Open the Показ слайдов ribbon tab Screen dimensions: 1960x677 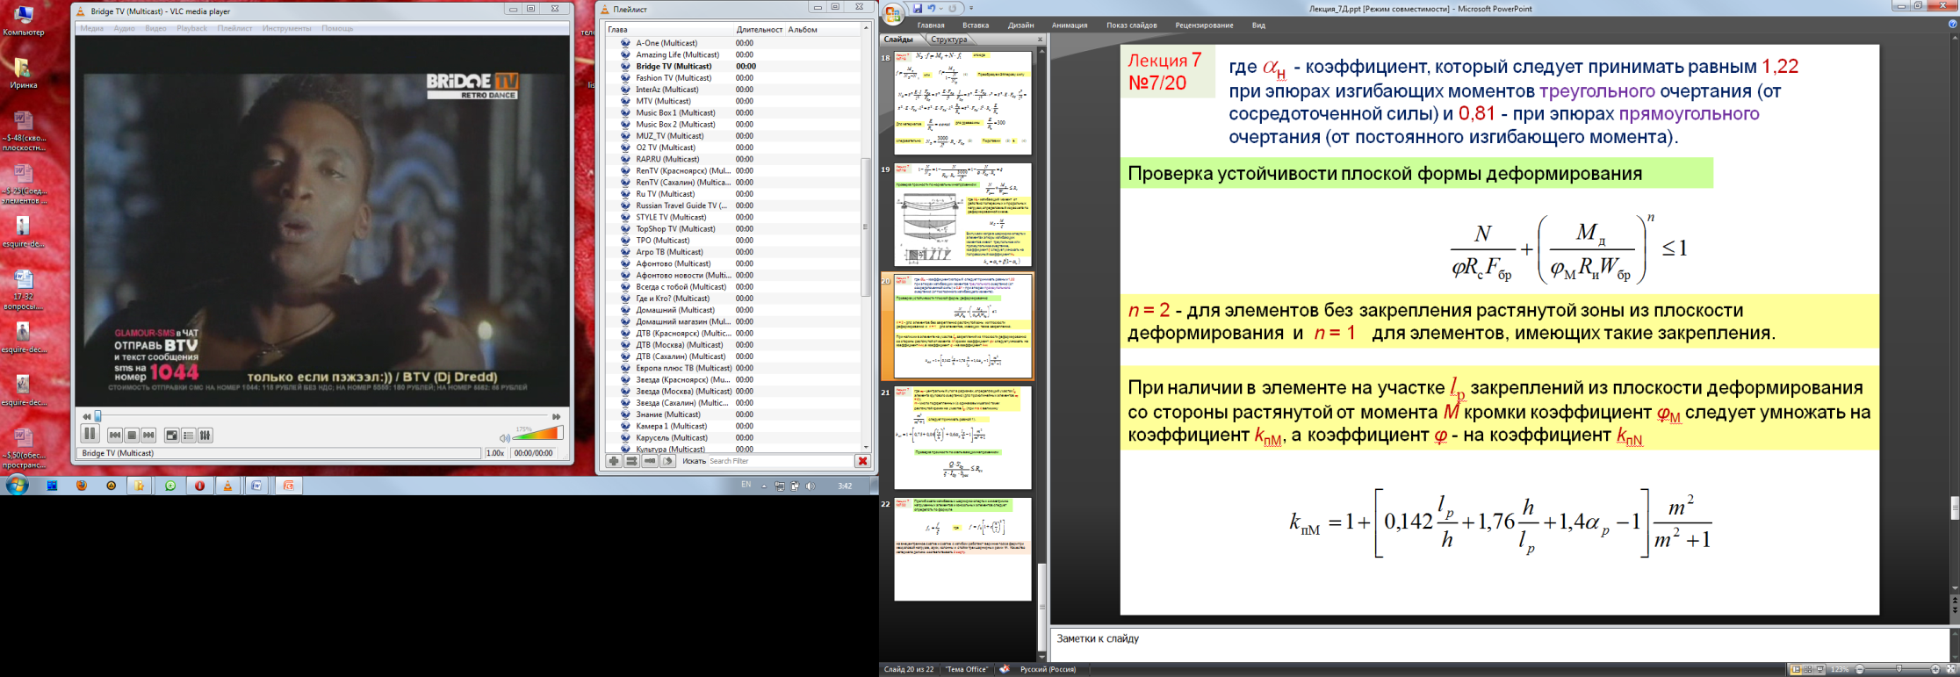click(1131, 25)
